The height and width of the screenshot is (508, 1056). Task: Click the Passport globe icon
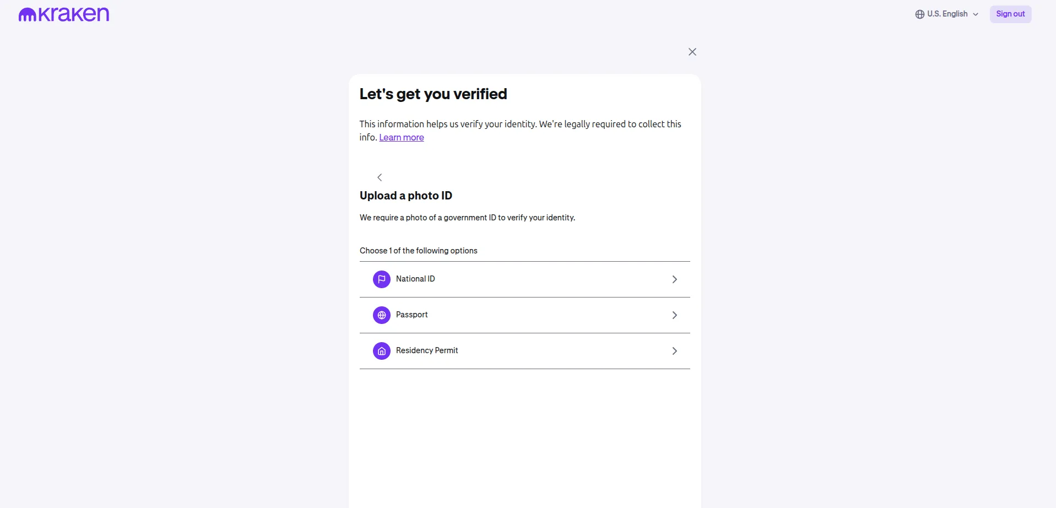382,315
